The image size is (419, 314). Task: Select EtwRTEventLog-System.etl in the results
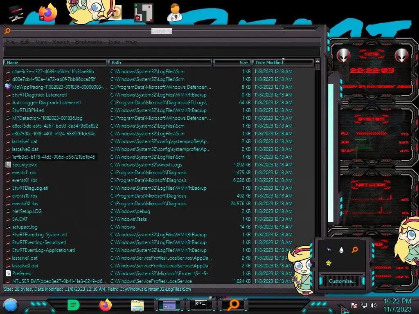click(x=39, y=235)
